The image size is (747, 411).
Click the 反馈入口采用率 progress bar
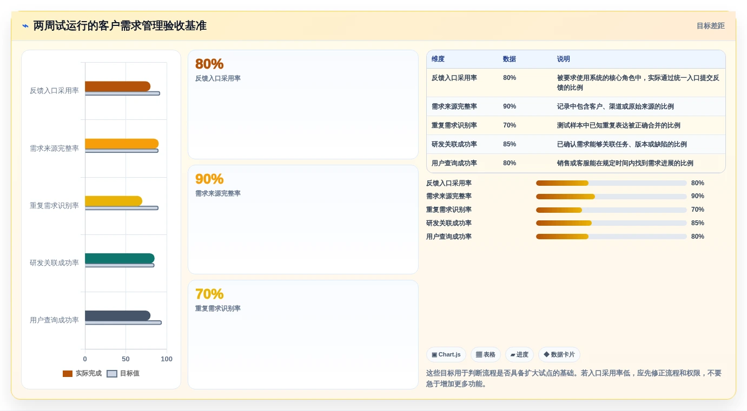click(611, 183)
